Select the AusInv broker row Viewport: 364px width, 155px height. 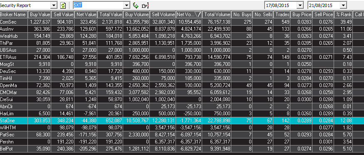(x=182, y=29)
